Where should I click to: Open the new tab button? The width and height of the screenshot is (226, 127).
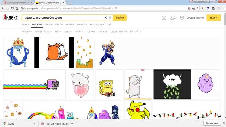pos(70,3)
